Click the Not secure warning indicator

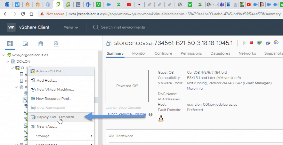[x=52, y=14]
